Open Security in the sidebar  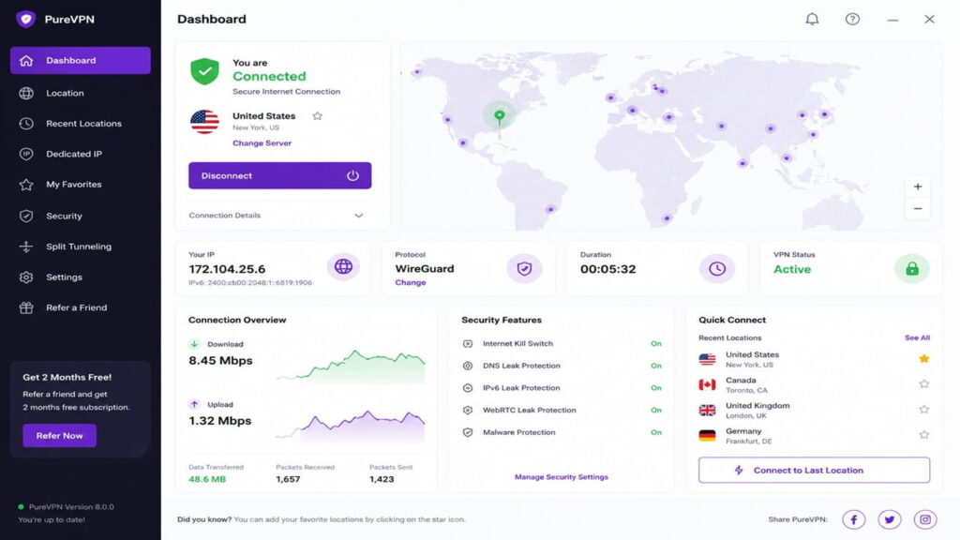pyautogui.click(x=81, y=217)
